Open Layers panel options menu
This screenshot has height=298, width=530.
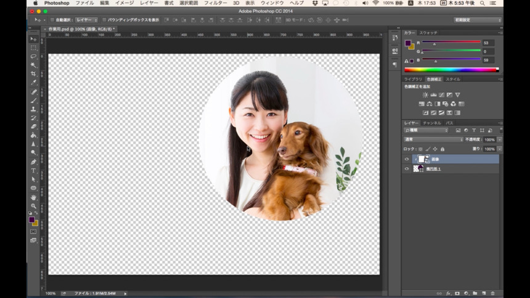[500, 123]
